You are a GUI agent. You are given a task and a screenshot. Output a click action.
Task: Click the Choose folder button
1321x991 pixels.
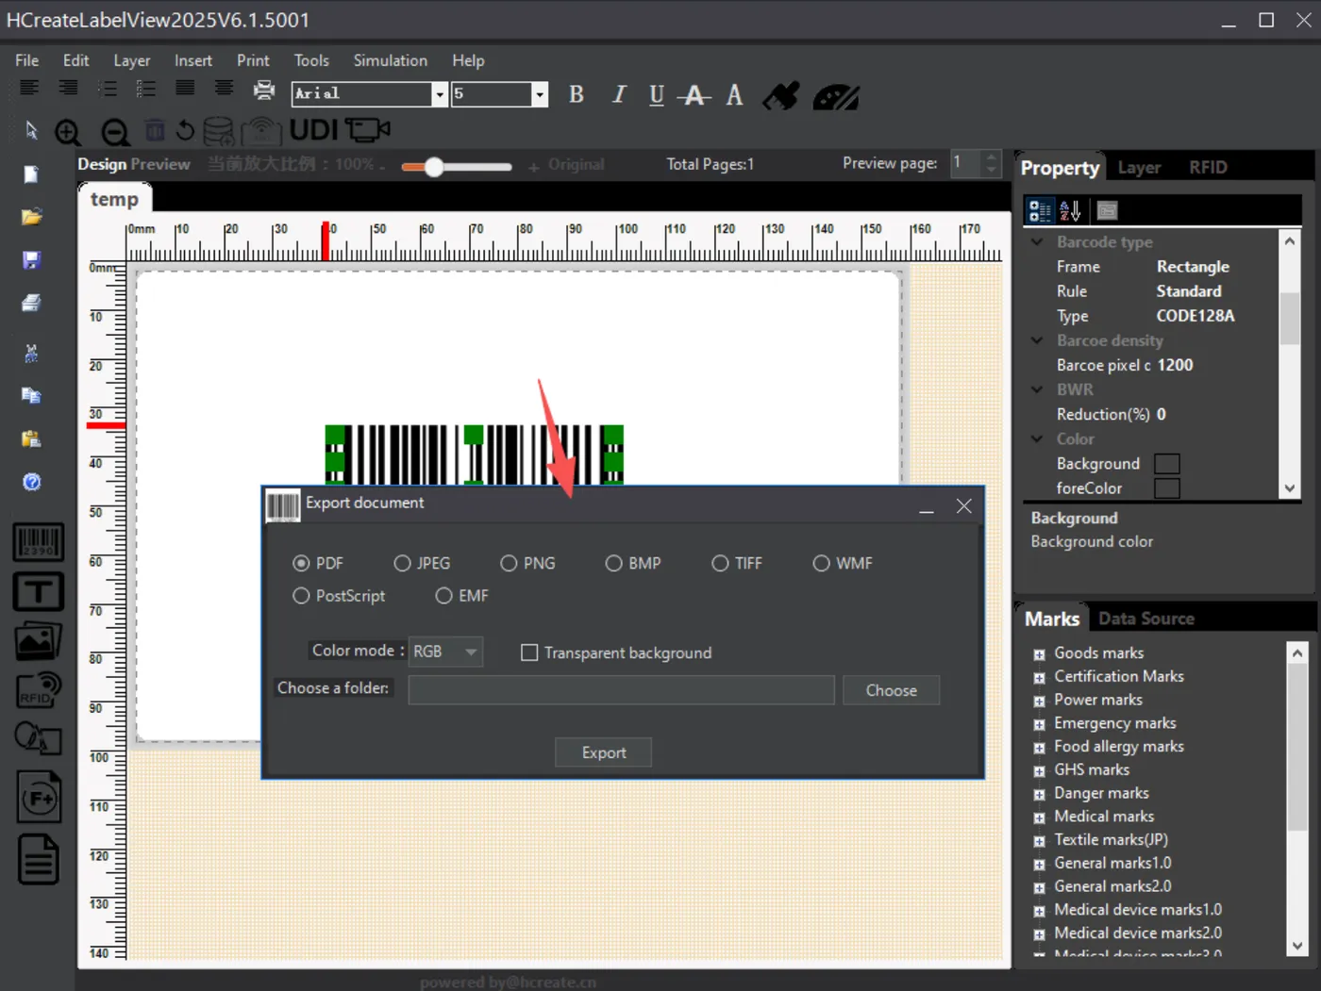891,690
